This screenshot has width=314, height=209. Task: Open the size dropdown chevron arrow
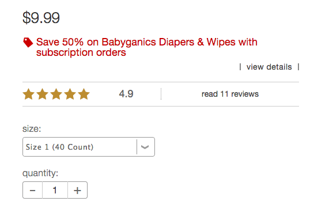pyautogui.click(x=145, y=147)
